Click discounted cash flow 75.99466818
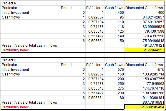The image size is (166, 111). point(145,41)
